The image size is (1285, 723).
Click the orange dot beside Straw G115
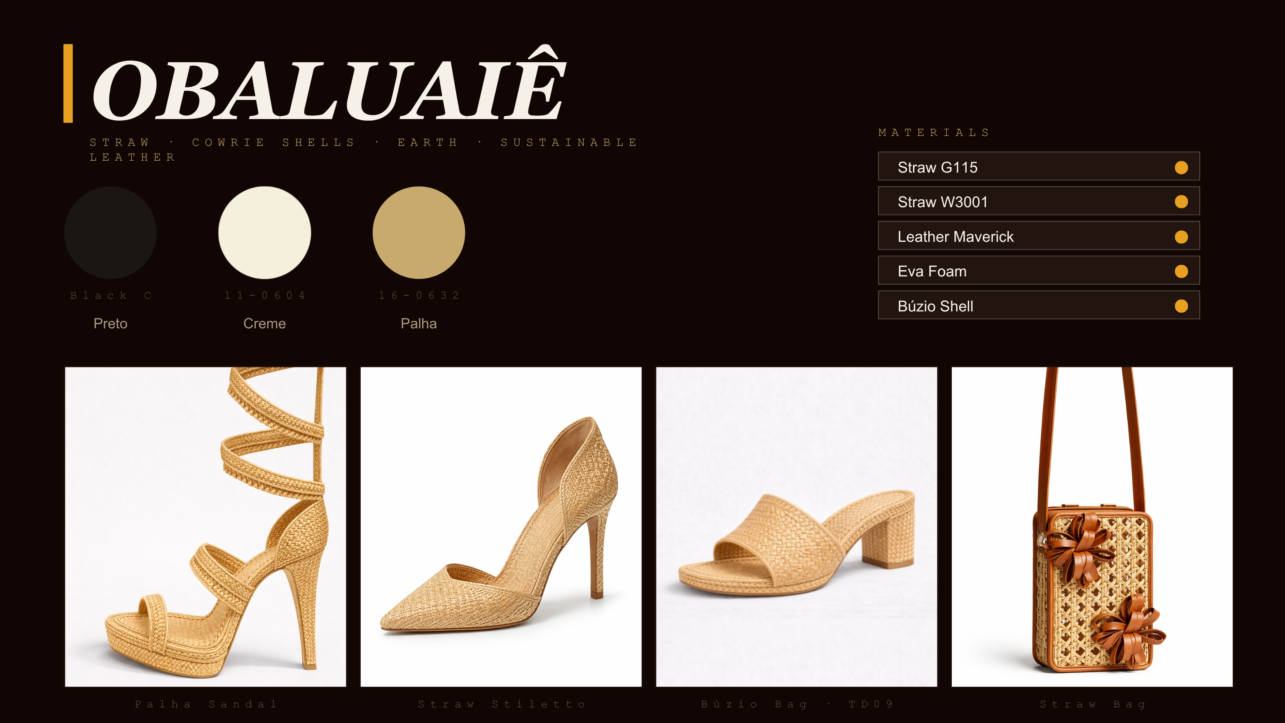pyautogui.click(x=1181, y=167)
